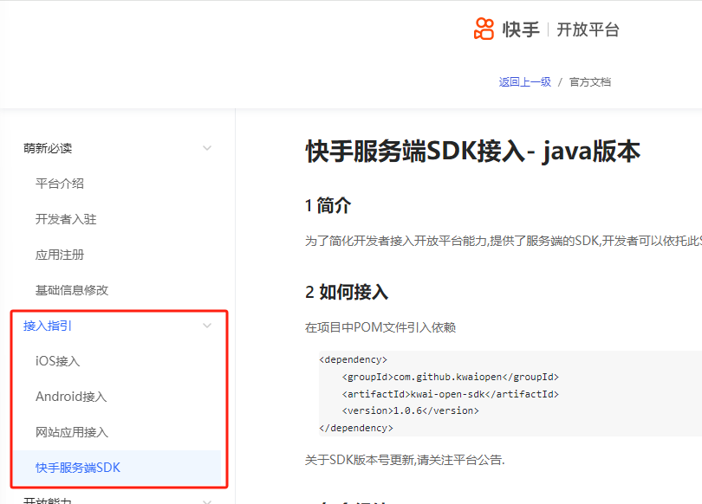
Task: Go back via 返回上一级 link
Action: pos(524,82)
